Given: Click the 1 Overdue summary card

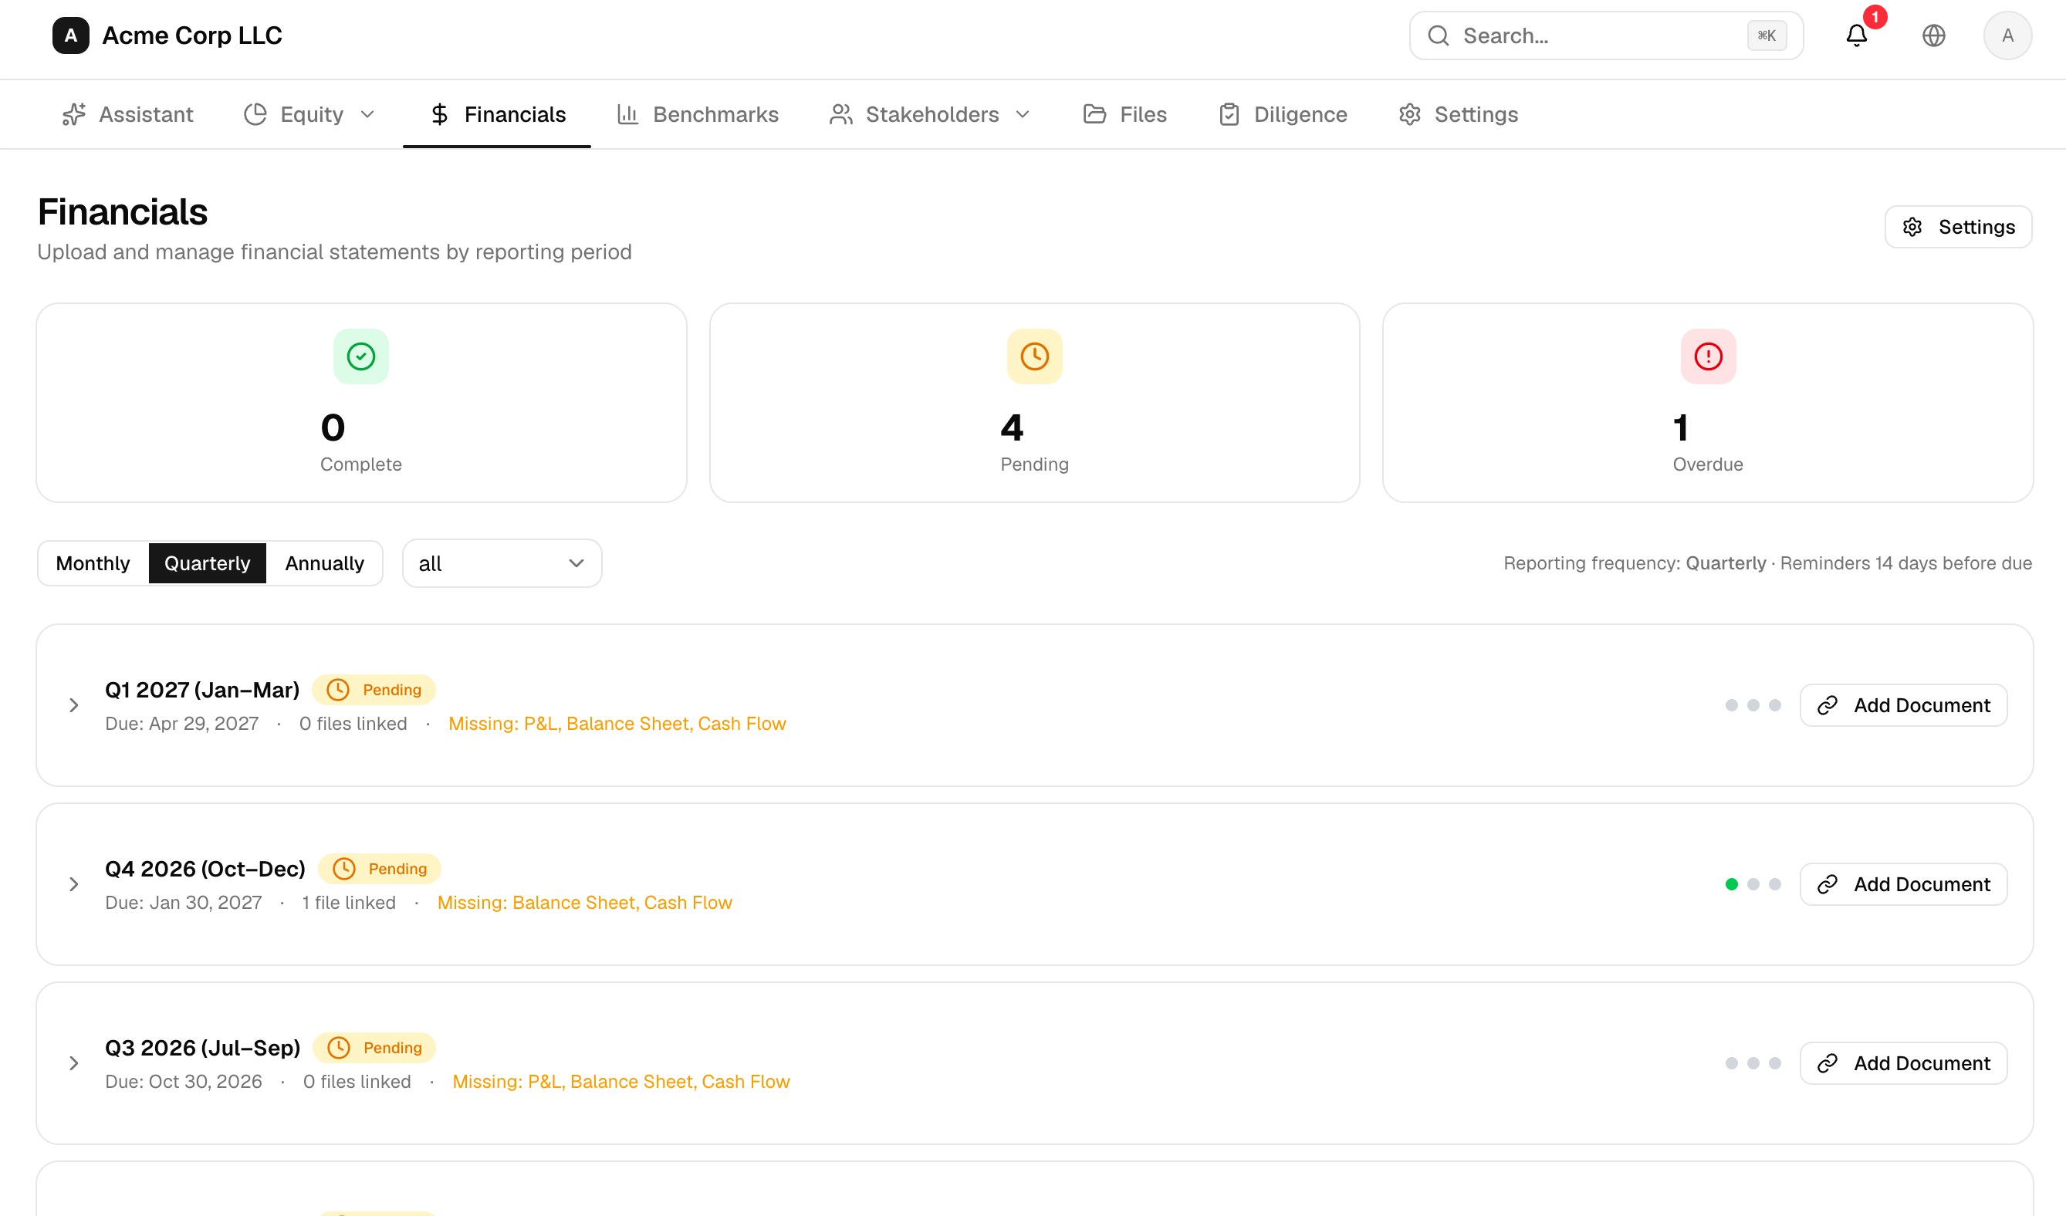Looking at the screenshot, I should tap(1708, 402).
